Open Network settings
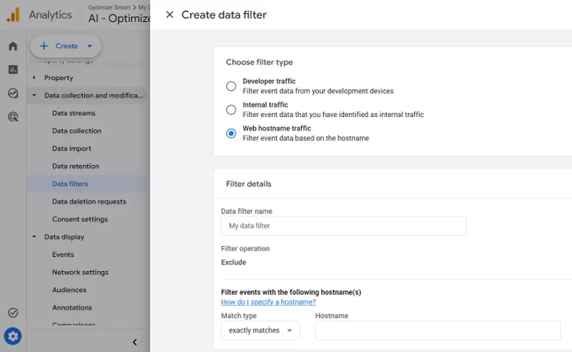This screenshot has width=572, height=352. pyautogui.click(x=80, y=272)
